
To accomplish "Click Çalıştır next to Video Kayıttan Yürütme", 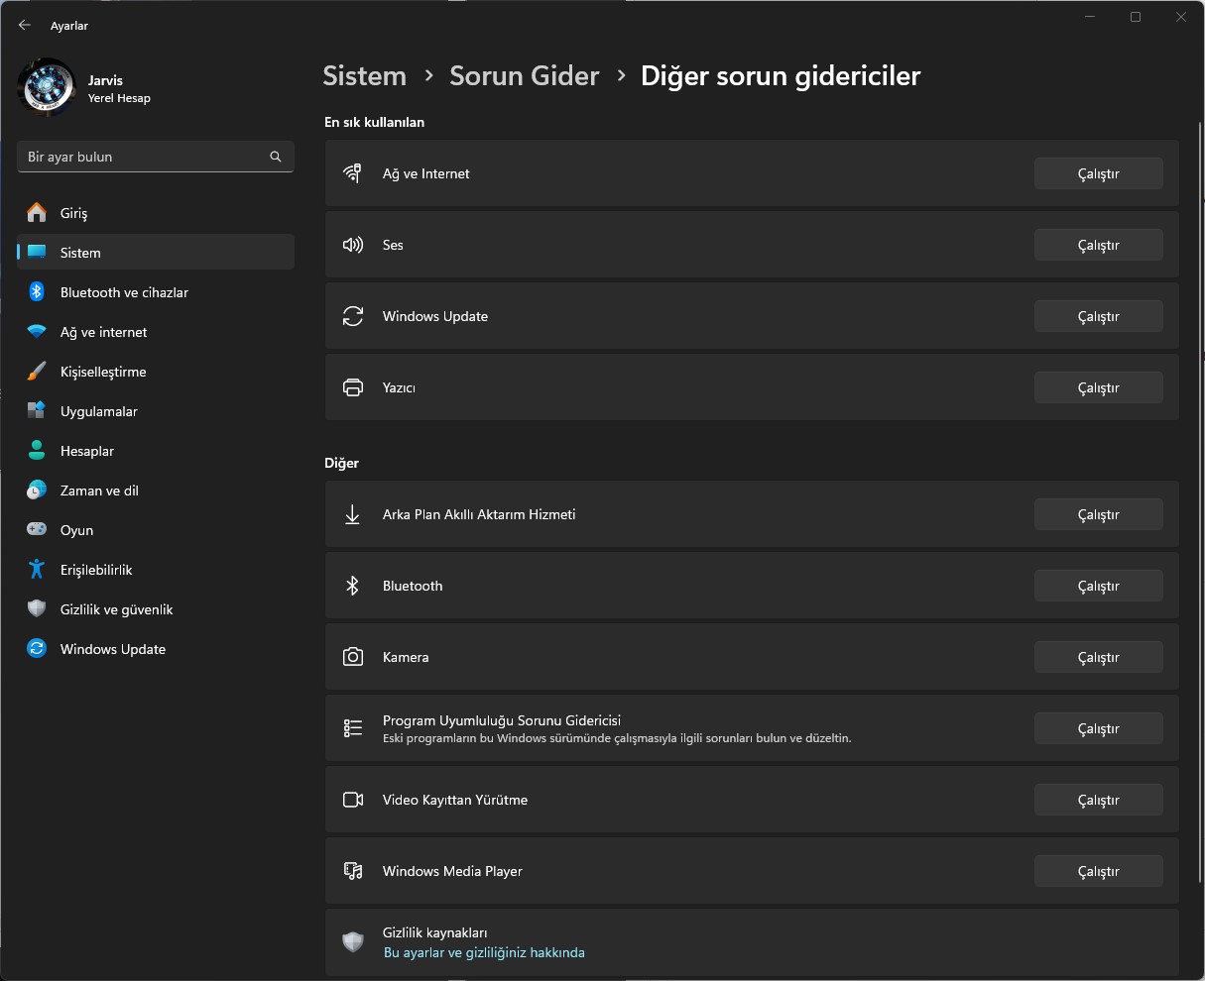I will point(1098,800).
